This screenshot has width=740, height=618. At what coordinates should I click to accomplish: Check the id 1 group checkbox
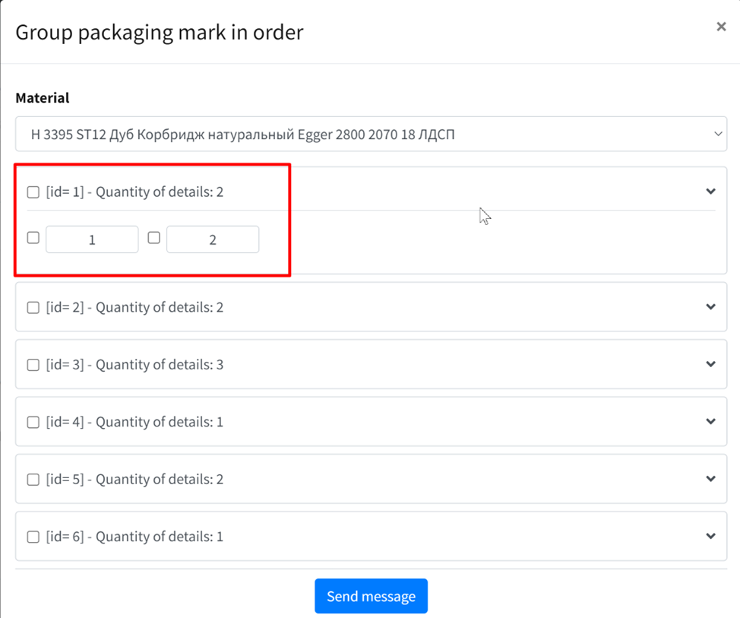point(33,192)
